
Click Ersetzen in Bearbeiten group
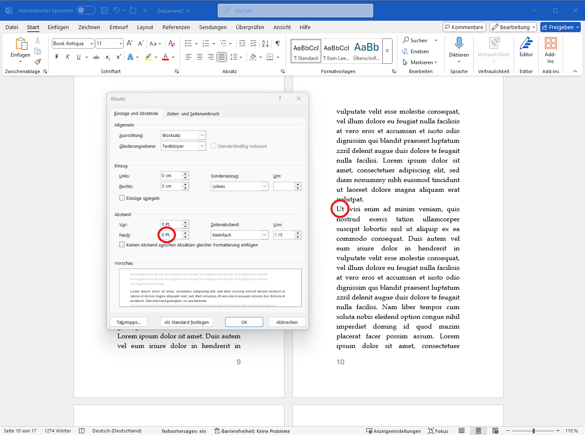415,52
